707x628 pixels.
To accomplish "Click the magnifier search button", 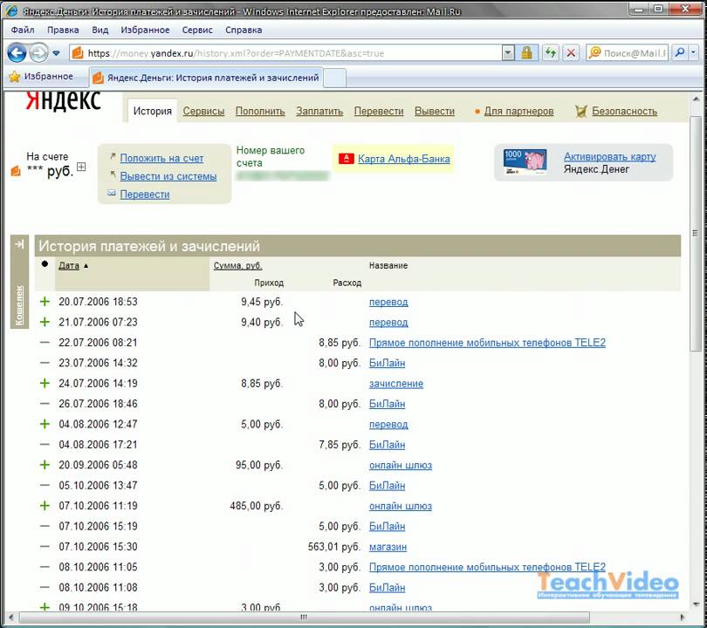I will click(x=679, y=53).
